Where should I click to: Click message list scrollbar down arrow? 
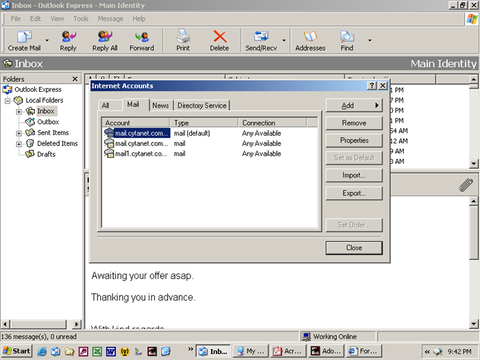[x=474, y=163]
